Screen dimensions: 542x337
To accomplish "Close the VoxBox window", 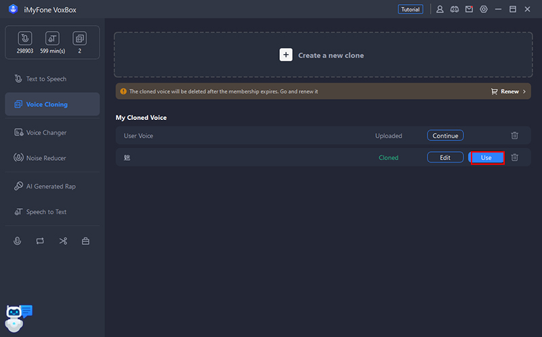I will click(x=527, y=9).
